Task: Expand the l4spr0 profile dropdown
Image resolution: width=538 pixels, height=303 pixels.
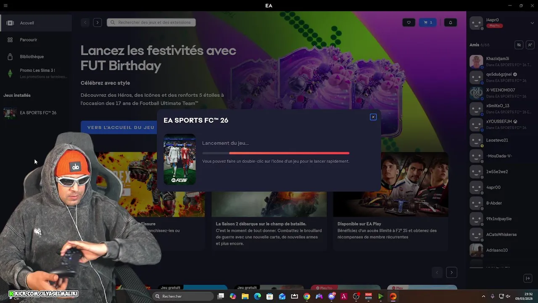Action: (532, 23)
